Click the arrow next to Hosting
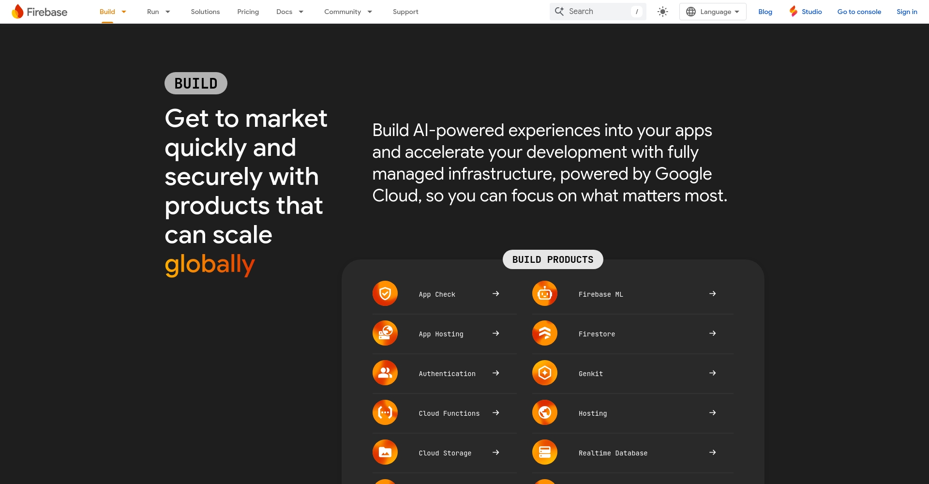Viewport: 929px width, 484px height. [x=713, y=413]
